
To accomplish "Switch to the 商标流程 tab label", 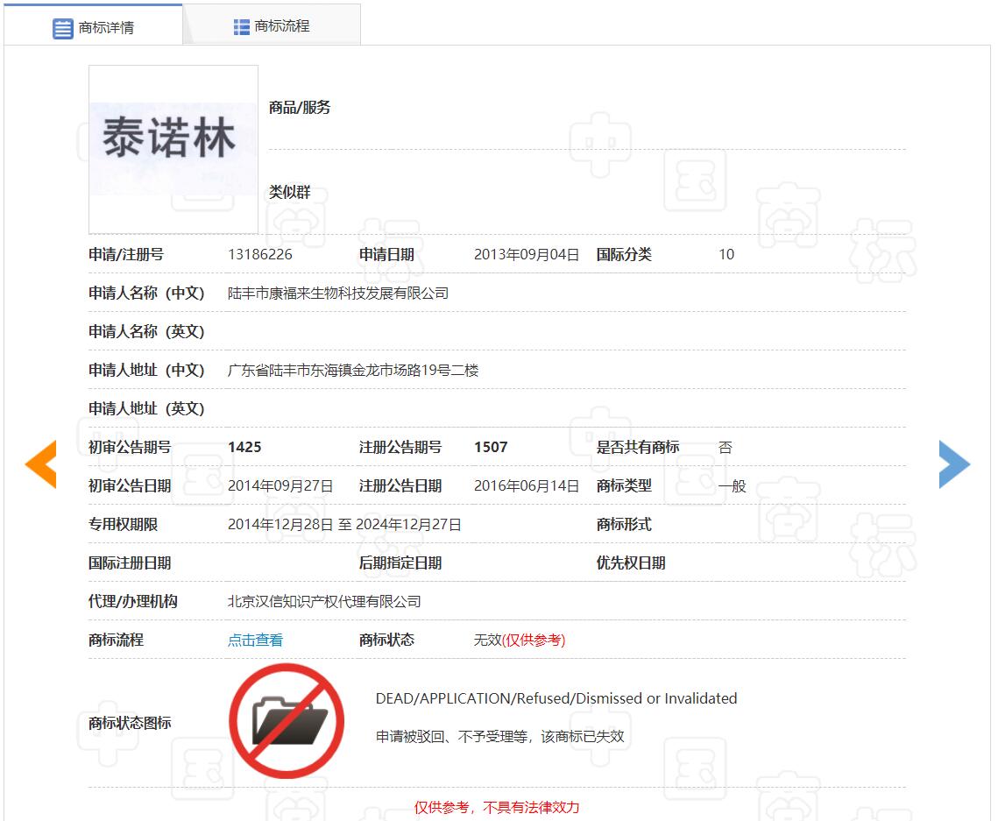I will point(282,26).
